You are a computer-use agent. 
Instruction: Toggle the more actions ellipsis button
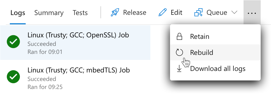point(252,12)
